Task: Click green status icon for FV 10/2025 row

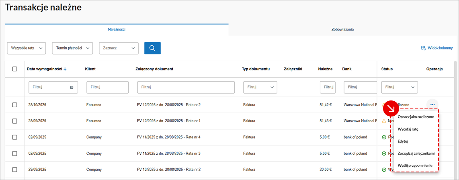Action: click(x=384, y=169)
